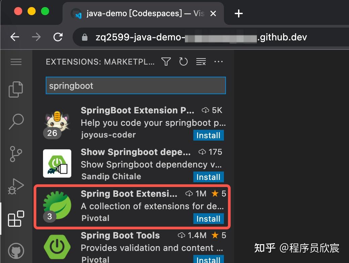Image resolution: width=349 pixels, height=263 pixels.
Task: Click the springboot search input field
Action: pyautogui.click(x=136, y=85)
